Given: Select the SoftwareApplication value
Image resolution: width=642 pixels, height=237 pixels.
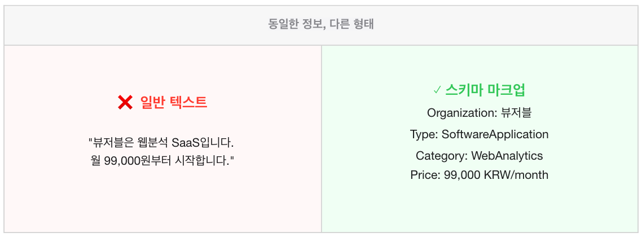Looking at the screenshot, I should pos(495,134).
